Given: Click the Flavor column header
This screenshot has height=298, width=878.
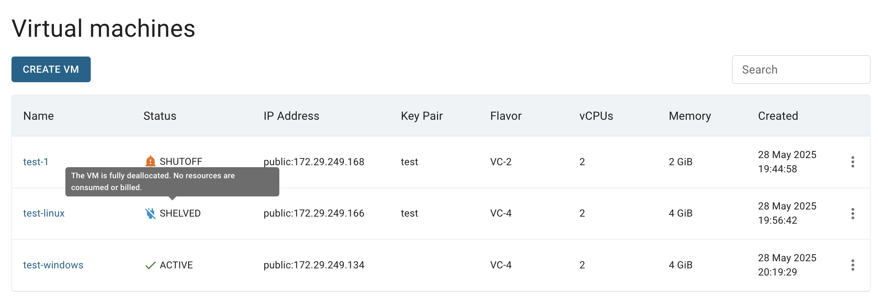Looking at the screenshot, I should (x=506, y=116).
